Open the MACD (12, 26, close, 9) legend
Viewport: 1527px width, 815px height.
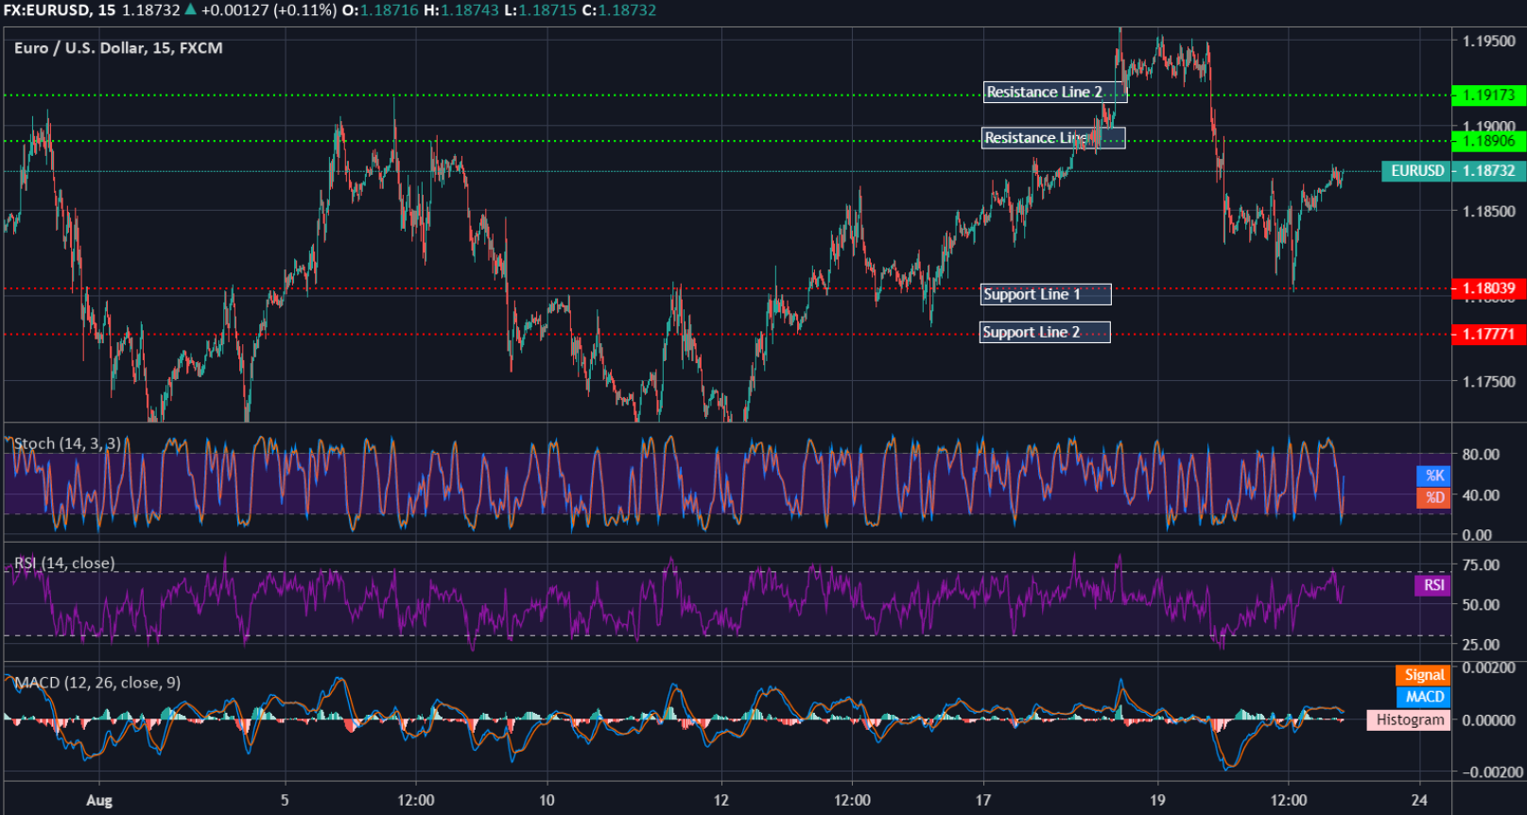[97, 683]
